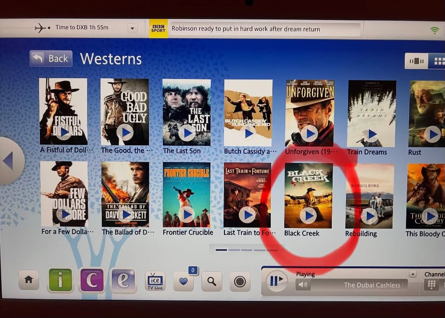445x318 pixels.
Task: Open the BBC Sport news logo
Action: tap(158, 29)
